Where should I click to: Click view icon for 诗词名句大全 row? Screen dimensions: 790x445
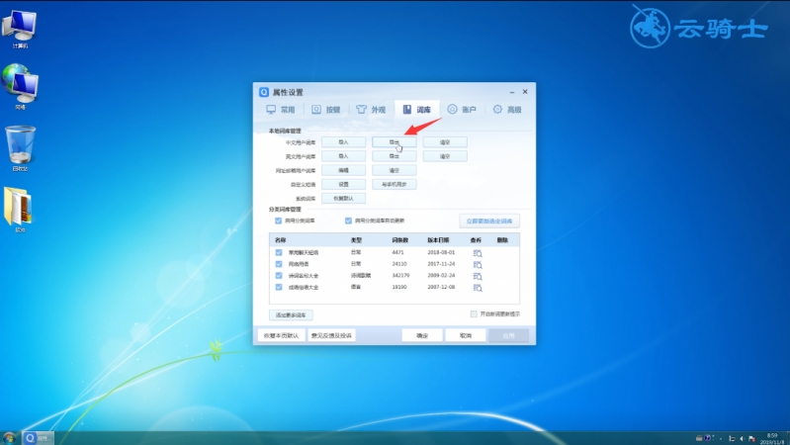(x=478, y=276)
